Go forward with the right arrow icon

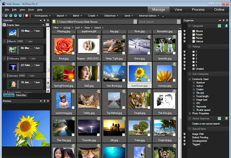15,16
